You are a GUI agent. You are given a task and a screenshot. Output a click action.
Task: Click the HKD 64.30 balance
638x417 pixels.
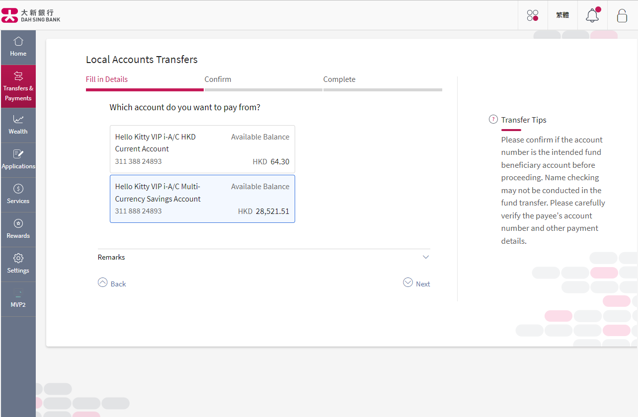click(271, 162)
